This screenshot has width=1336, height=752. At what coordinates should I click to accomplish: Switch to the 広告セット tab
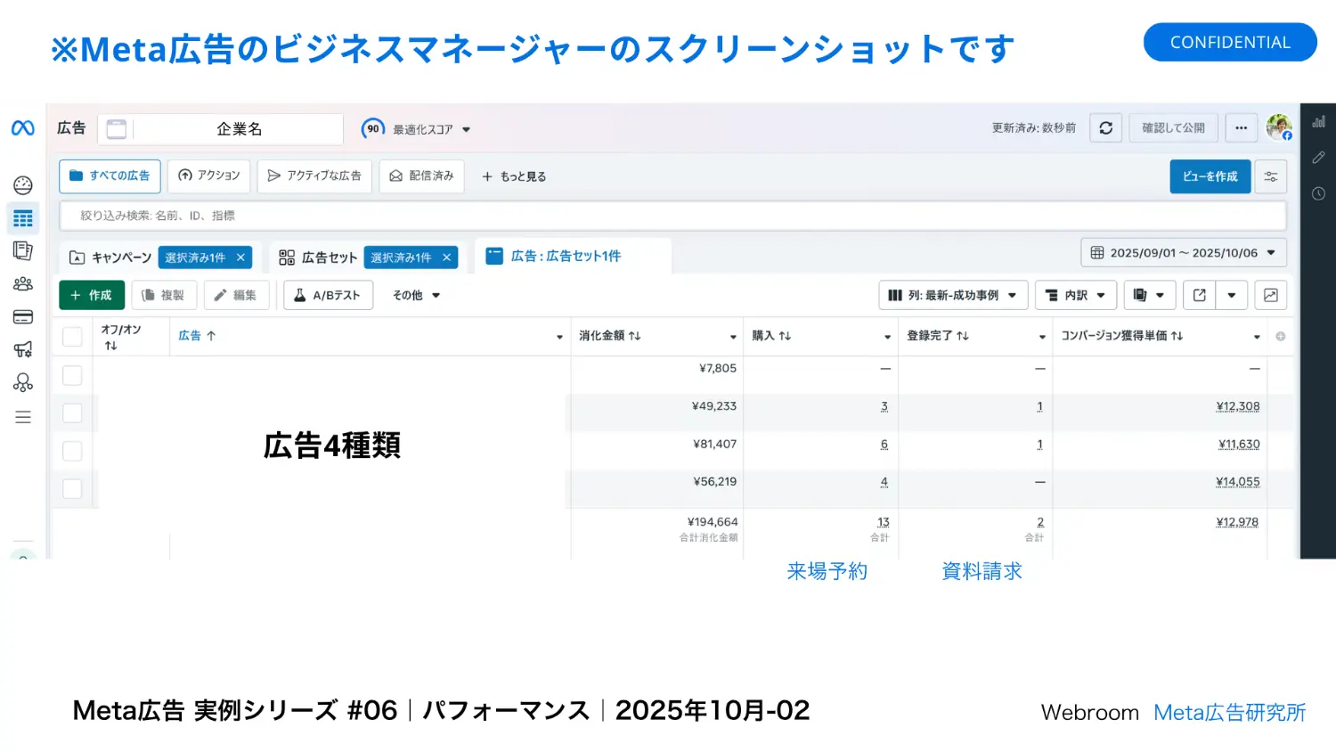pos(319,257)
